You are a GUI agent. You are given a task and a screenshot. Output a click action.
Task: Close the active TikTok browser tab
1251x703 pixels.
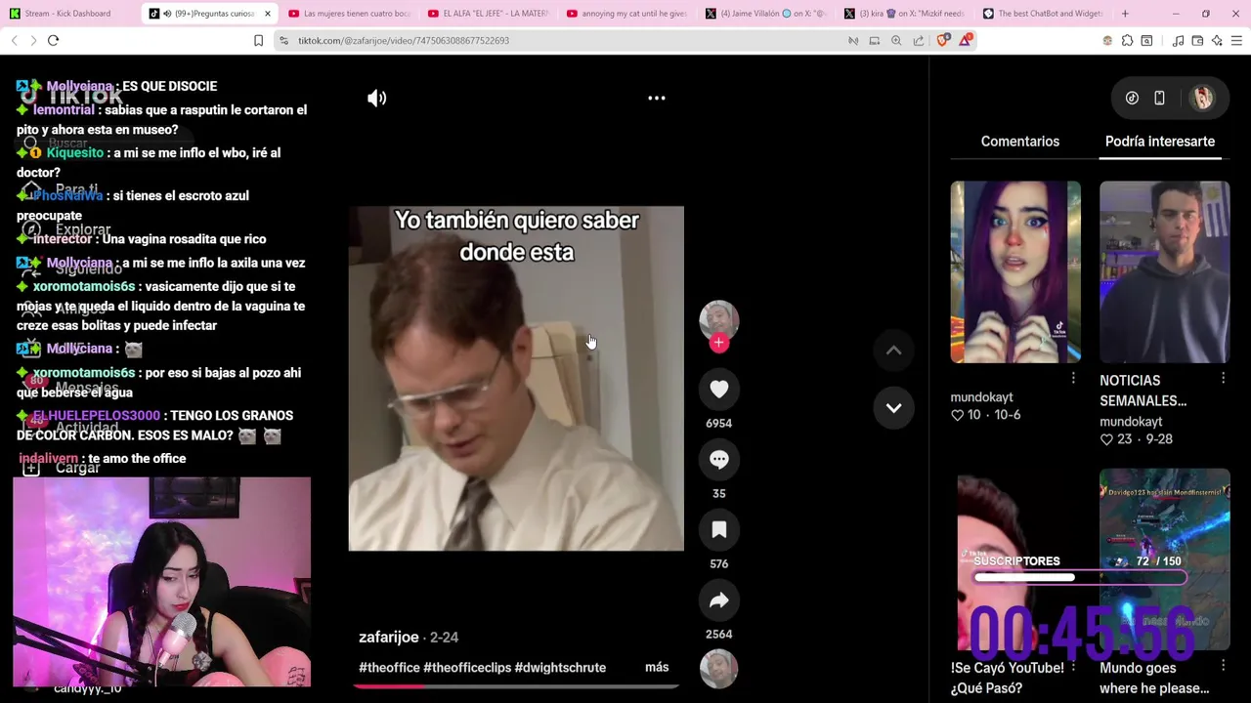click(x=267, y=14)
